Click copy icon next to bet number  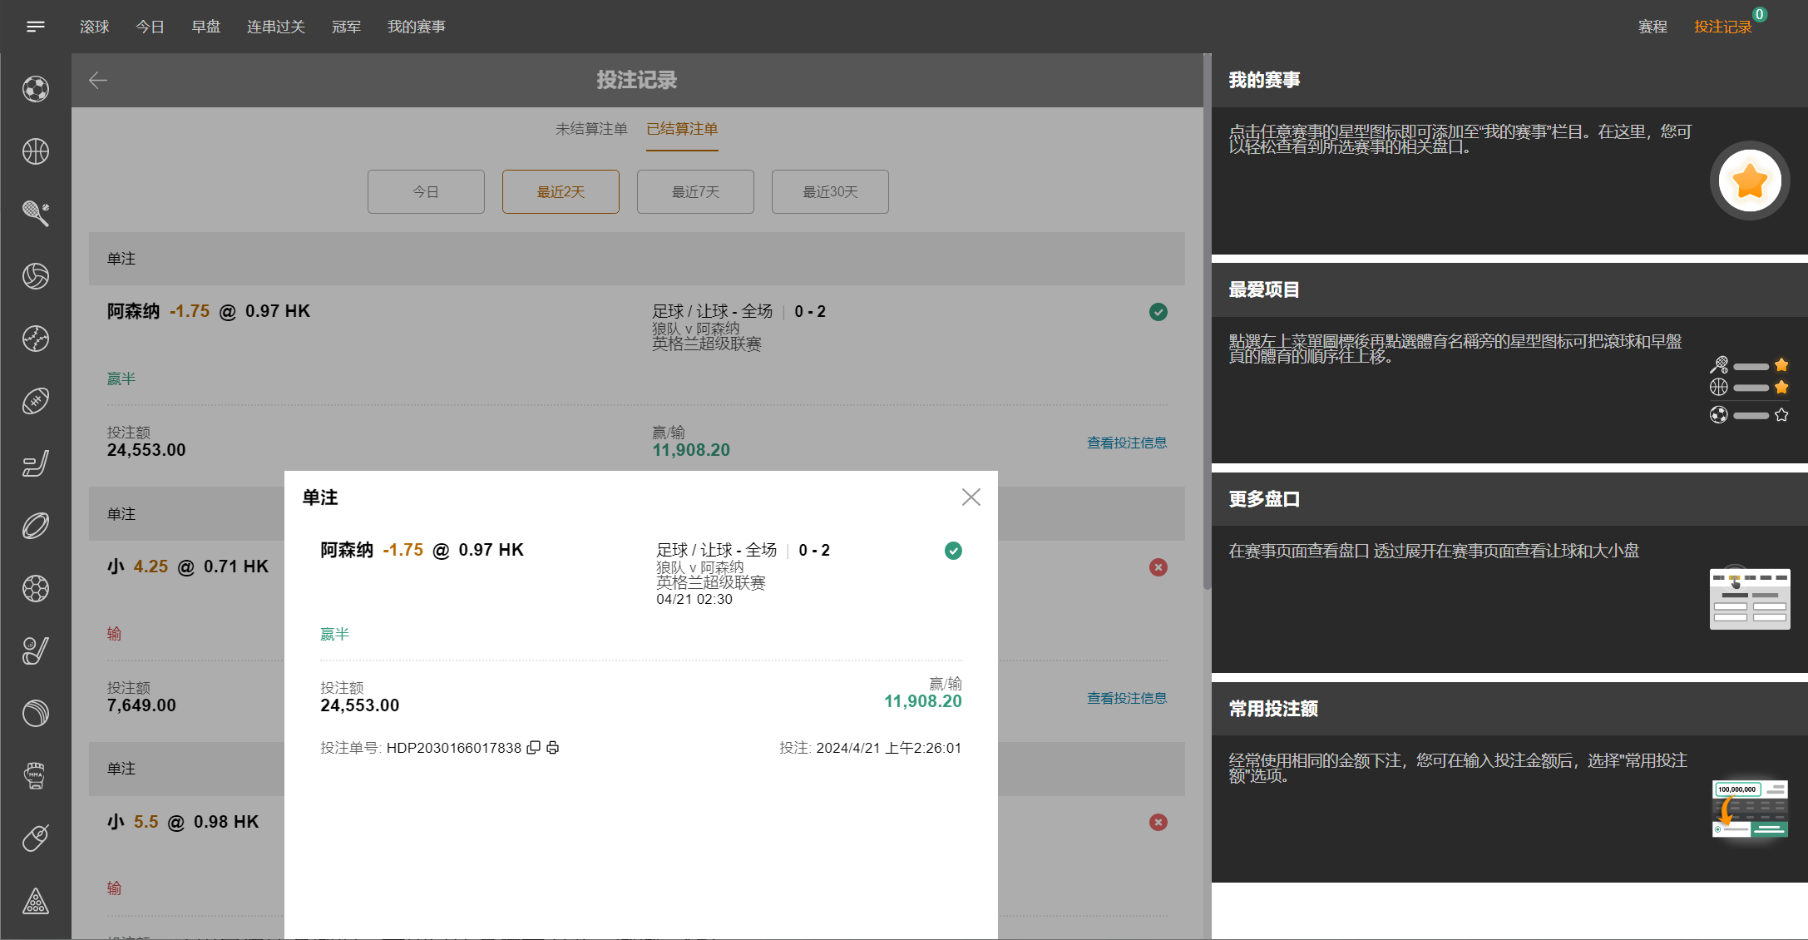click(x=534, y=748)
